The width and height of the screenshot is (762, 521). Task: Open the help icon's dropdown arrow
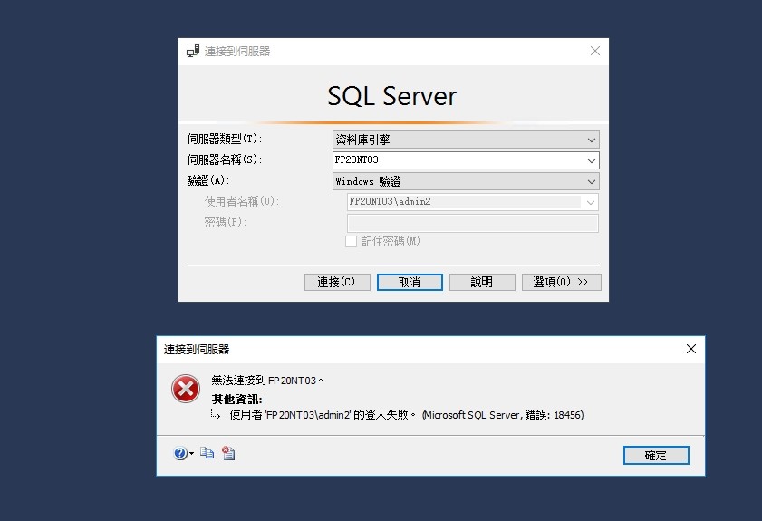tap(191, 454)
